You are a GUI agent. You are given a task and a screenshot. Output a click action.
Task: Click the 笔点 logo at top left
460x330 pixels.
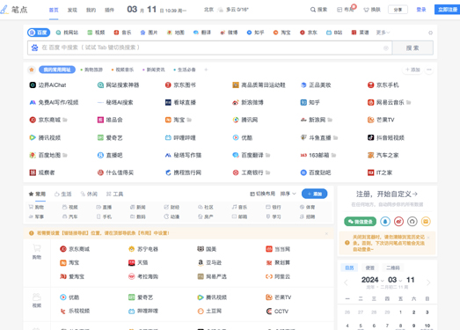tap(14, 10)
